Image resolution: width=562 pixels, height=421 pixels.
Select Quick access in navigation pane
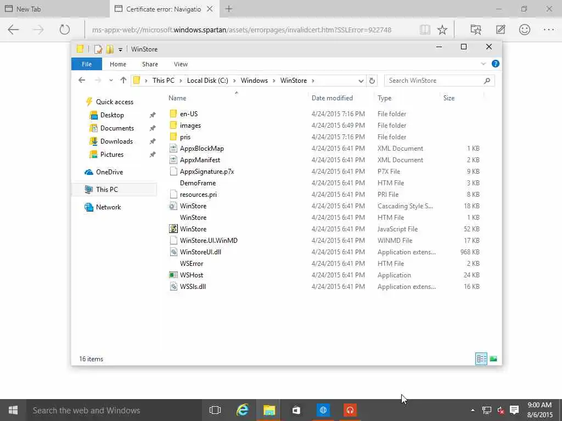coord(114,102)
